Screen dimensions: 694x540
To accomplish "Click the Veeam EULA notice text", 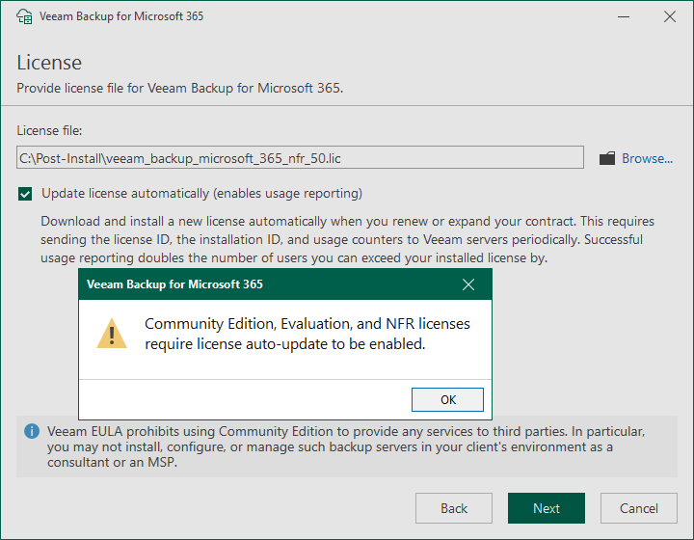I will tap(333, 446).
